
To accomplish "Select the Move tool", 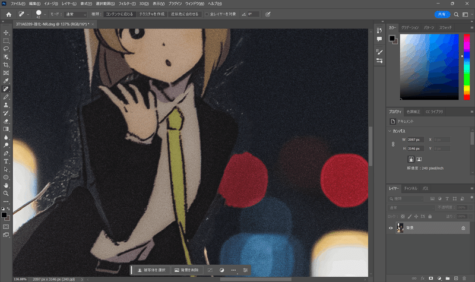I will pyautogui.click(x=6, y=33).
